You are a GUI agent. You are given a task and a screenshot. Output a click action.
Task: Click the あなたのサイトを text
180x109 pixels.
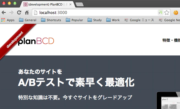40,72
